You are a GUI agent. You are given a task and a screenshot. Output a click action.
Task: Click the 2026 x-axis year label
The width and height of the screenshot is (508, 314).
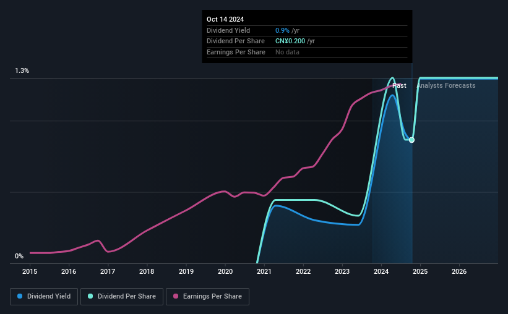[459, 271]
